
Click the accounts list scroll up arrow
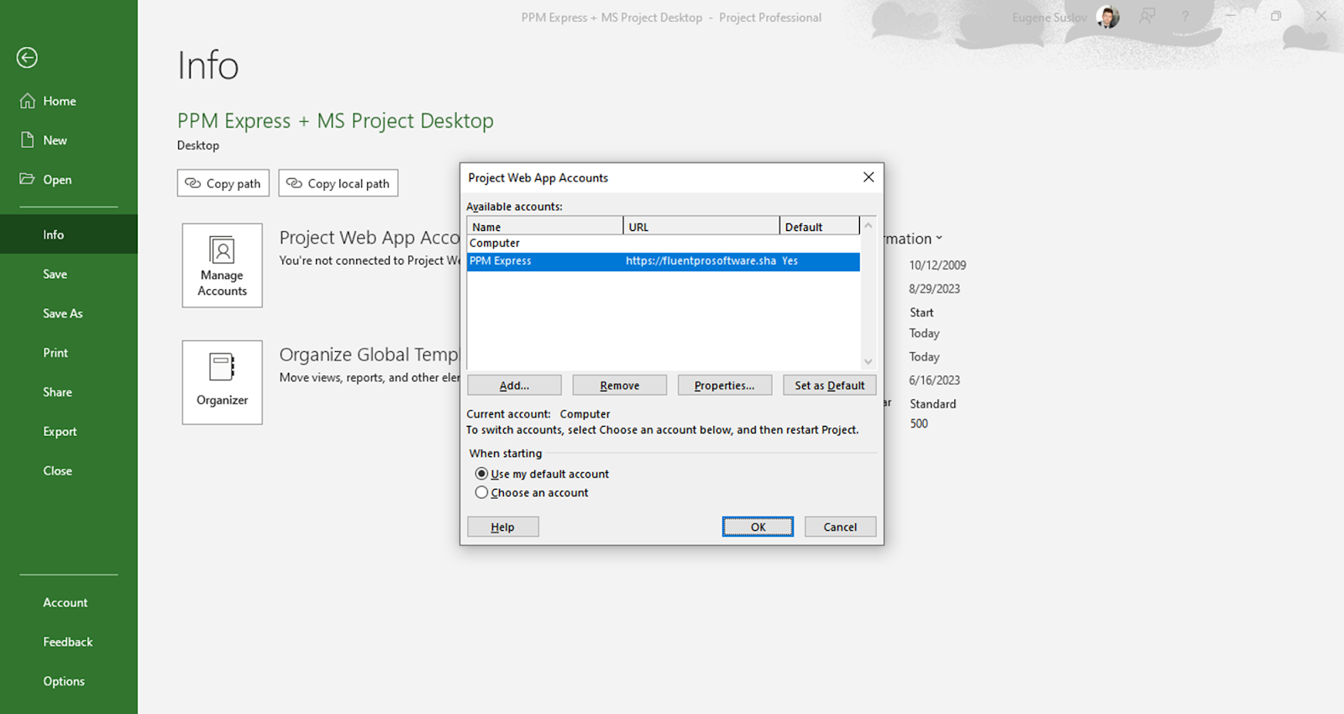pos(869,226)
